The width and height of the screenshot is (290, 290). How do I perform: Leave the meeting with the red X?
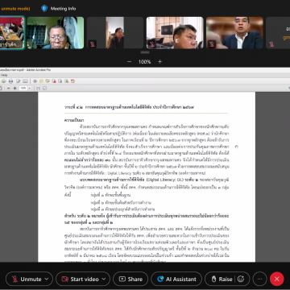tap(277, 279)
